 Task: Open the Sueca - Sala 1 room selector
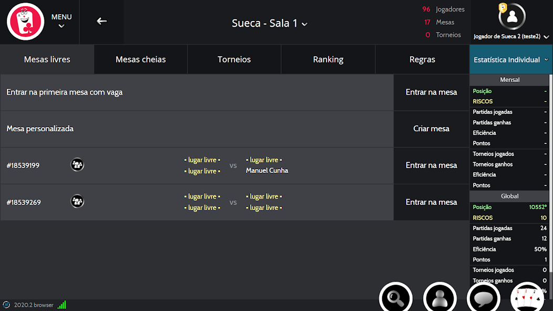point(269,24)
